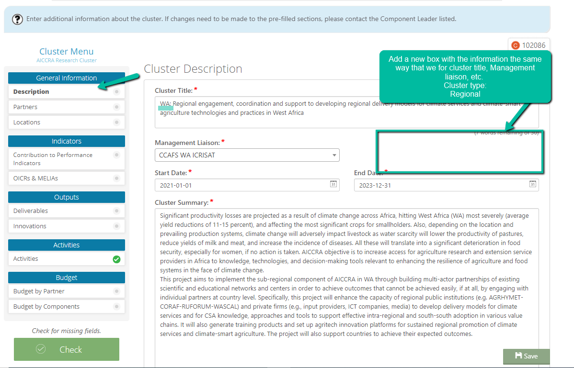Click the status dot beside Budget by Components

[116, 307]
